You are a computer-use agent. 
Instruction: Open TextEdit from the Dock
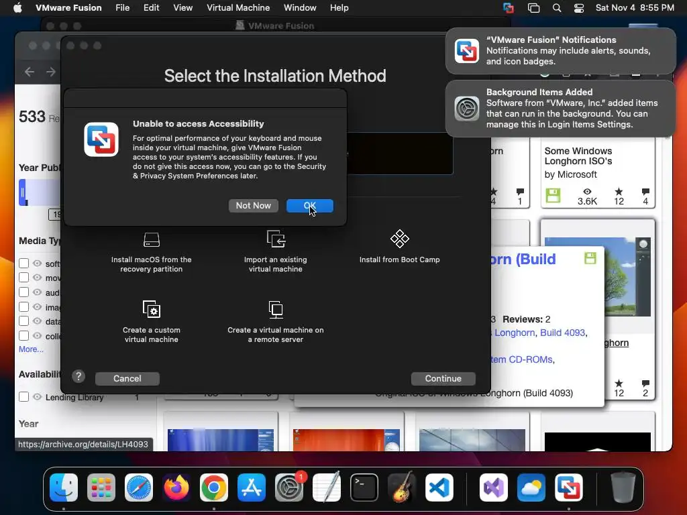point(327,487)
